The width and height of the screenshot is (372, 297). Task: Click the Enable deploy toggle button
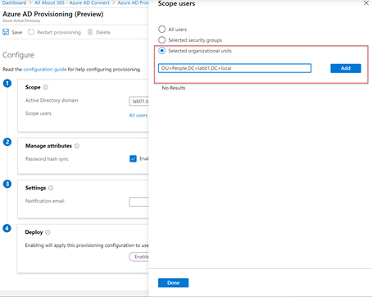pos(138,257)
